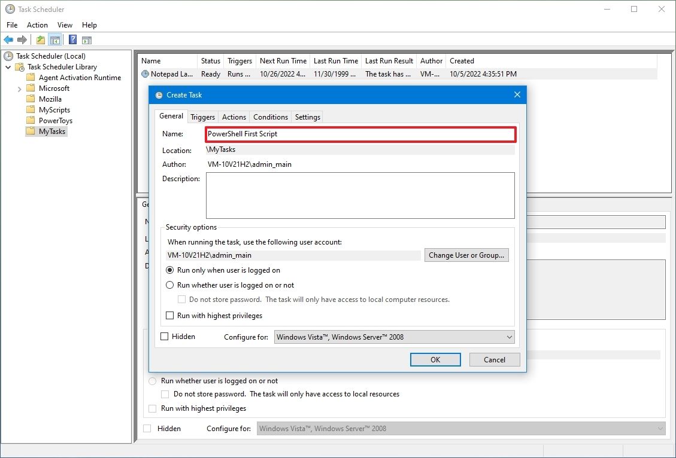Toggle the Show/Hide Console Tree toolbar icon
The width and height of the screenshot is (676, 458).
point(54,39)
